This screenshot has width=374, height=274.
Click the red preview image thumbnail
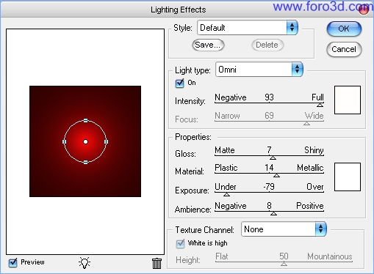pos(85,141)
